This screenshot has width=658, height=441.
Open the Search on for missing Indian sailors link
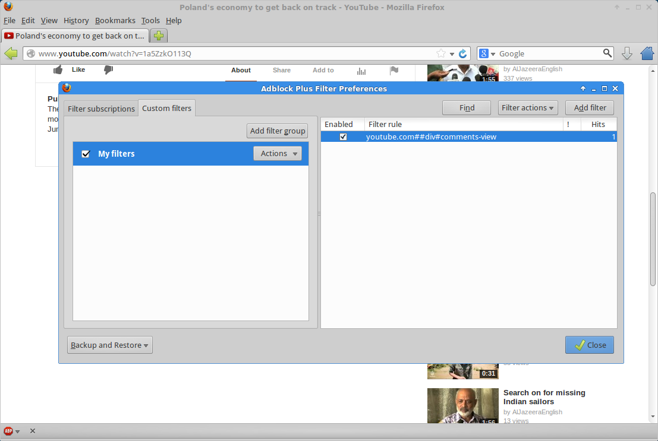[x=544, y=397]
